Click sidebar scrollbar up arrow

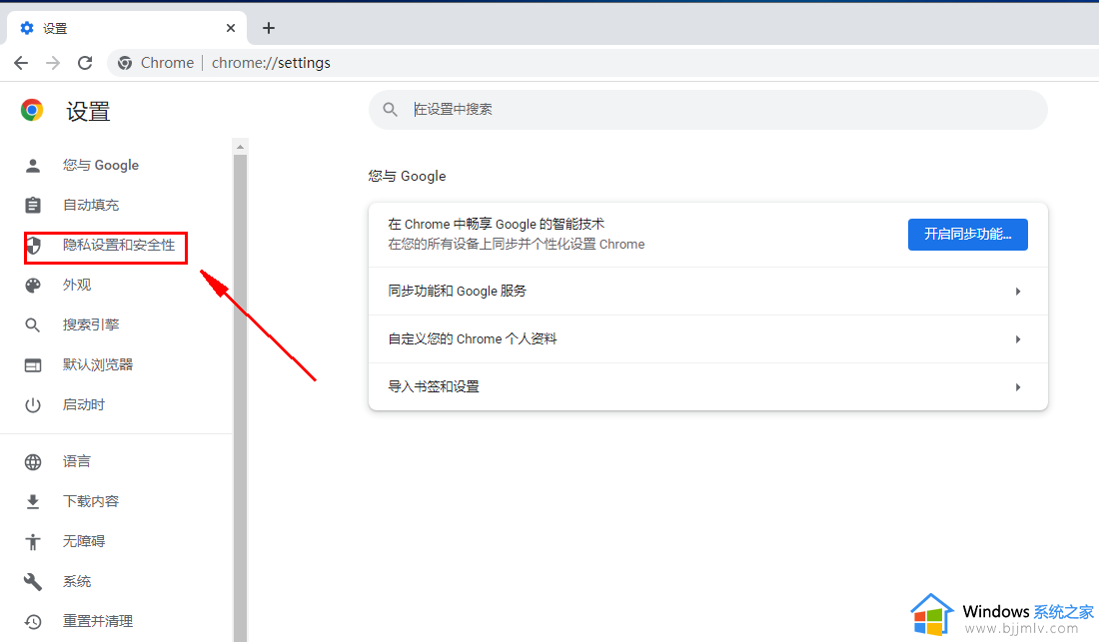click(241, 147)
